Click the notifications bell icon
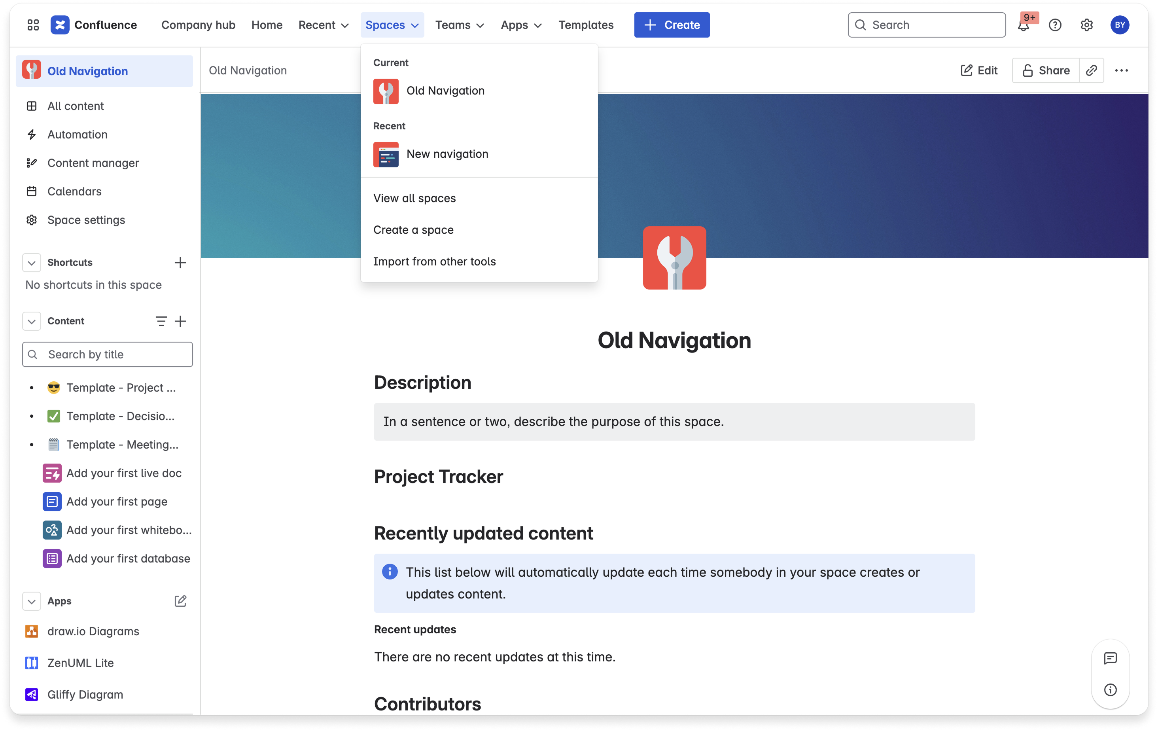Viewport: 1158px width, 731px height. click(1024, 26)
